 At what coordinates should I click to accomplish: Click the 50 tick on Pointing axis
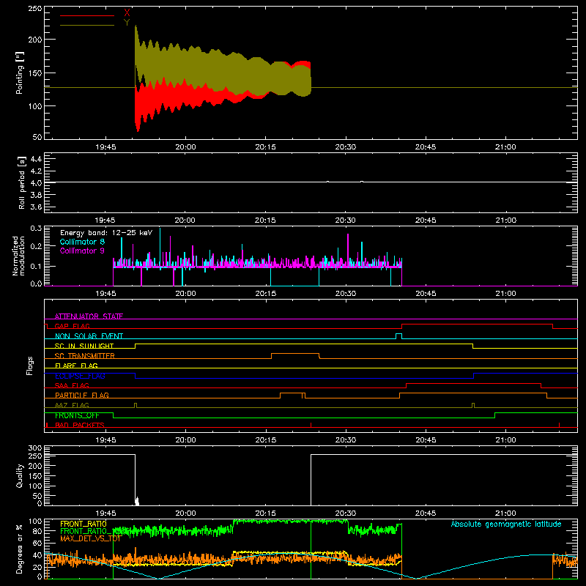point(37,137)
